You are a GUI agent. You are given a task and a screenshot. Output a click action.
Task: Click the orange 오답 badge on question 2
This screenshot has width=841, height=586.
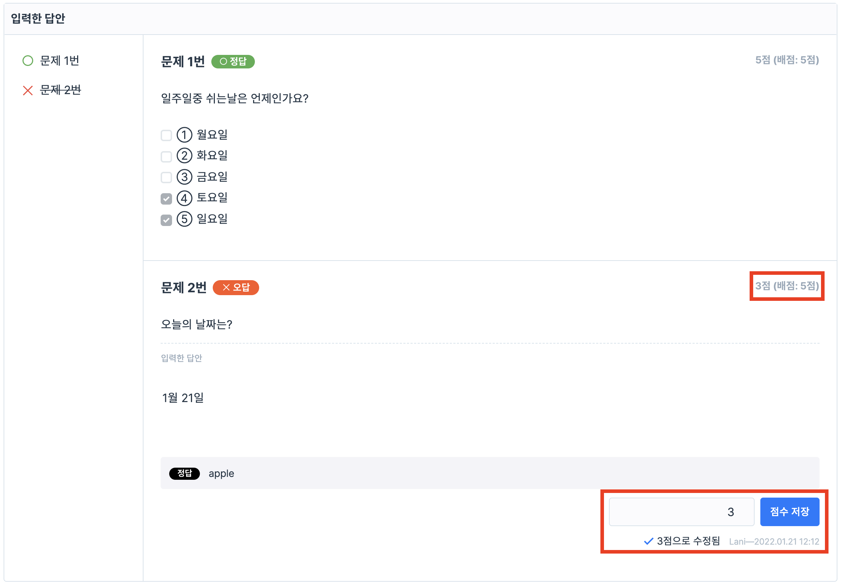tap(236, 288)
